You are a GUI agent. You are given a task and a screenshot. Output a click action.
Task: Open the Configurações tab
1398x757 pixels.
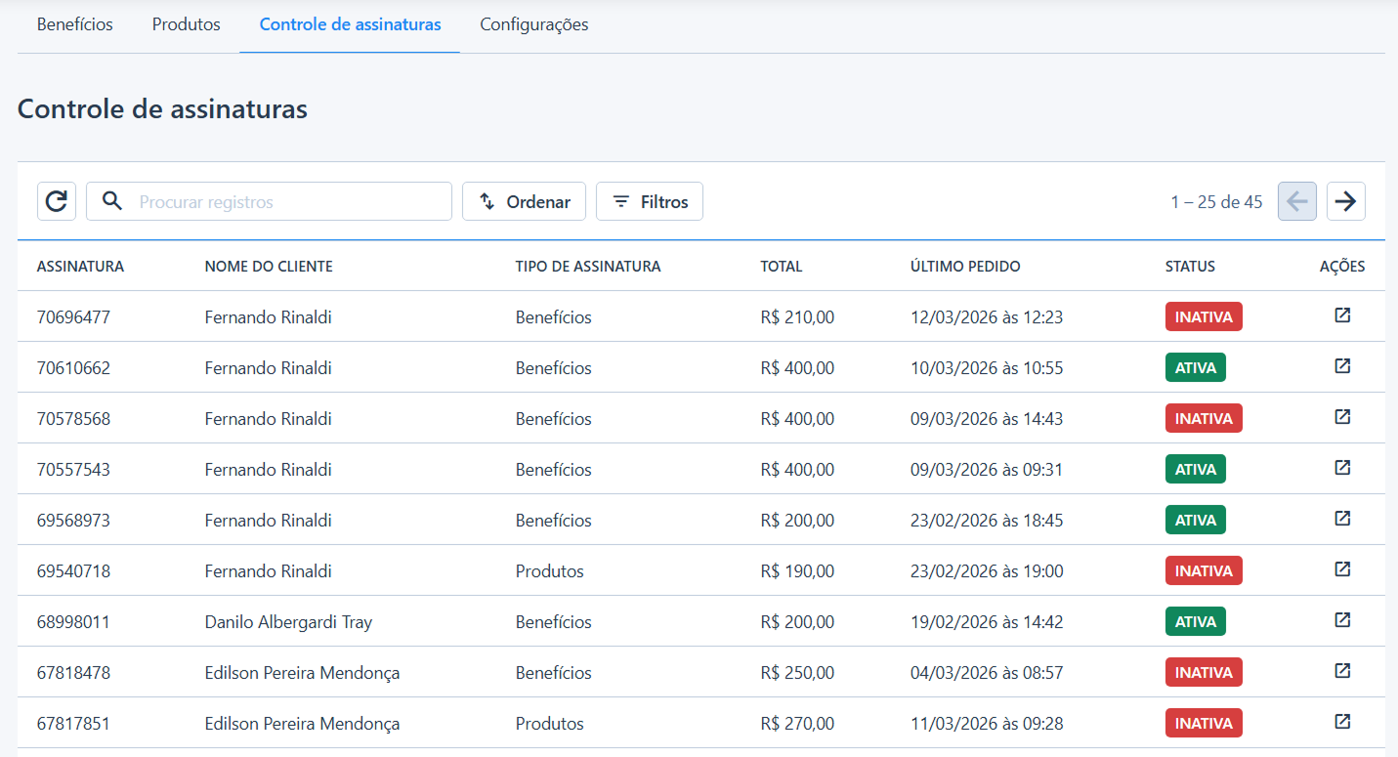[534, 24]
